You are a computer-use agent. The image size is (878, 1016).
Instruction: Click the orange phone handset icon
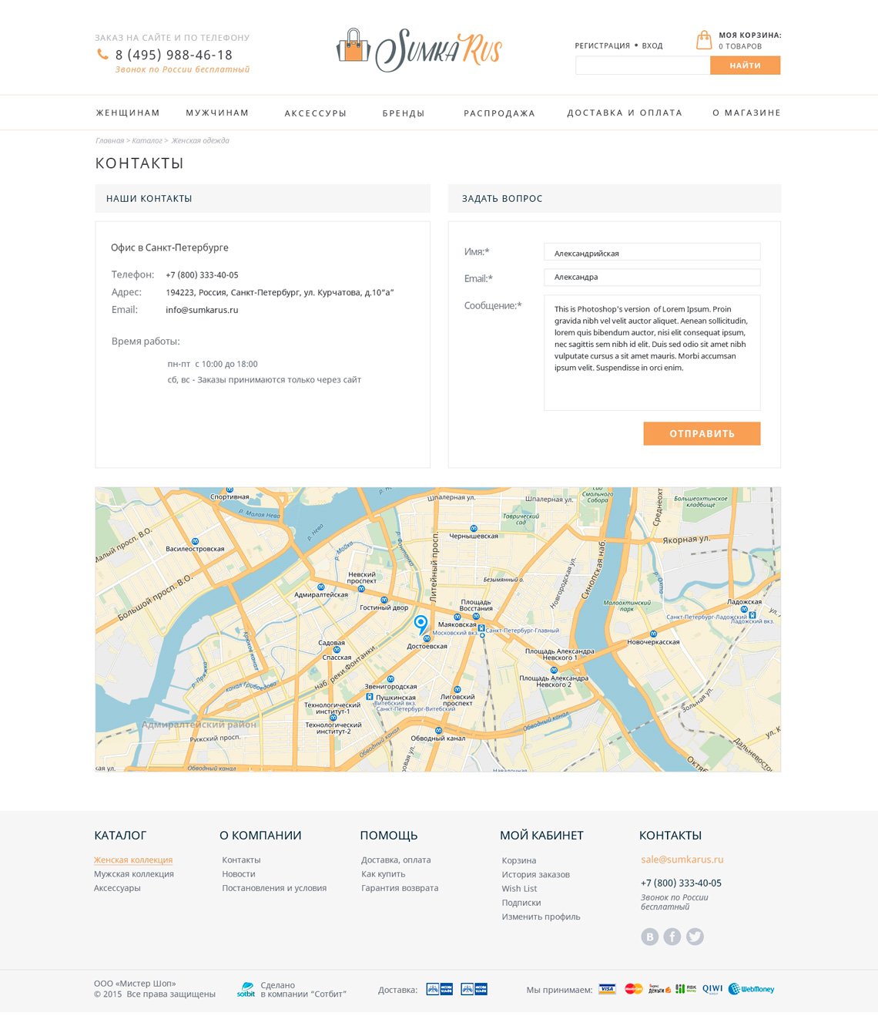(102, 54)
